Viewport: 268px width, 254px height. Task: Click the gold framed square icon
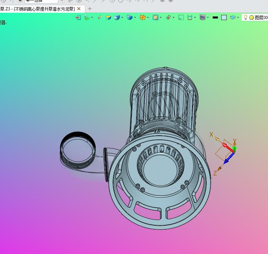(155, 17)
